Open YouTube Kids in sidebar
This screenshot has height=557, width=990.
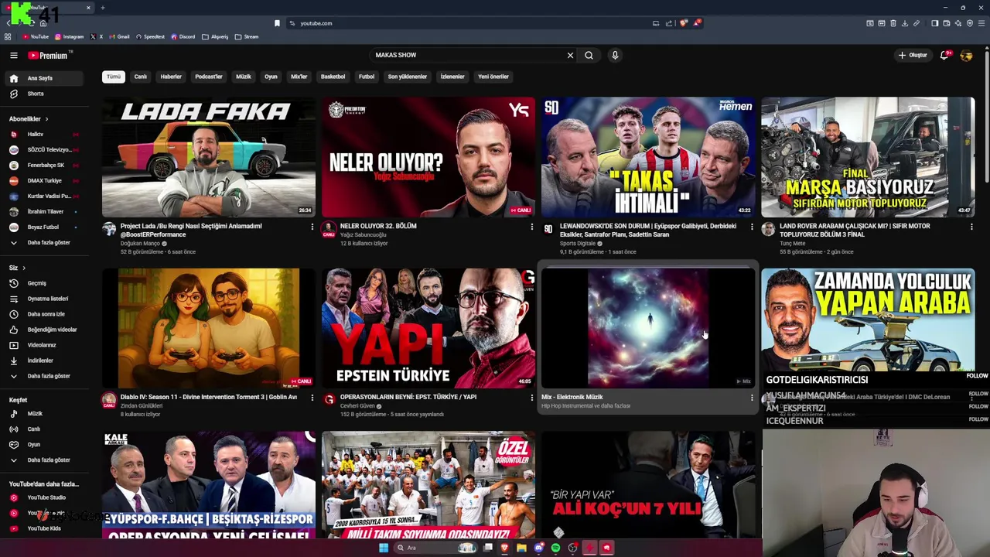(46, 528)
